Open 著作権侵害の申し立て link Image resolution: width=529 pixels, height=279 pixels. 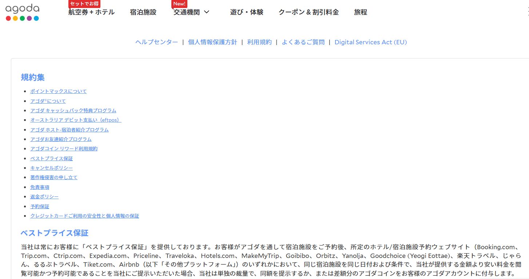(x=54, y=177)
